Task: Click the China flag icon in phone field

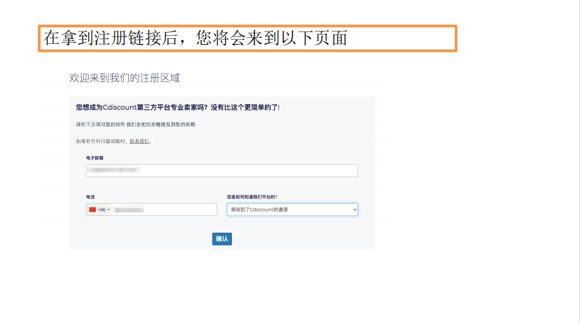Action: [92, 210]
